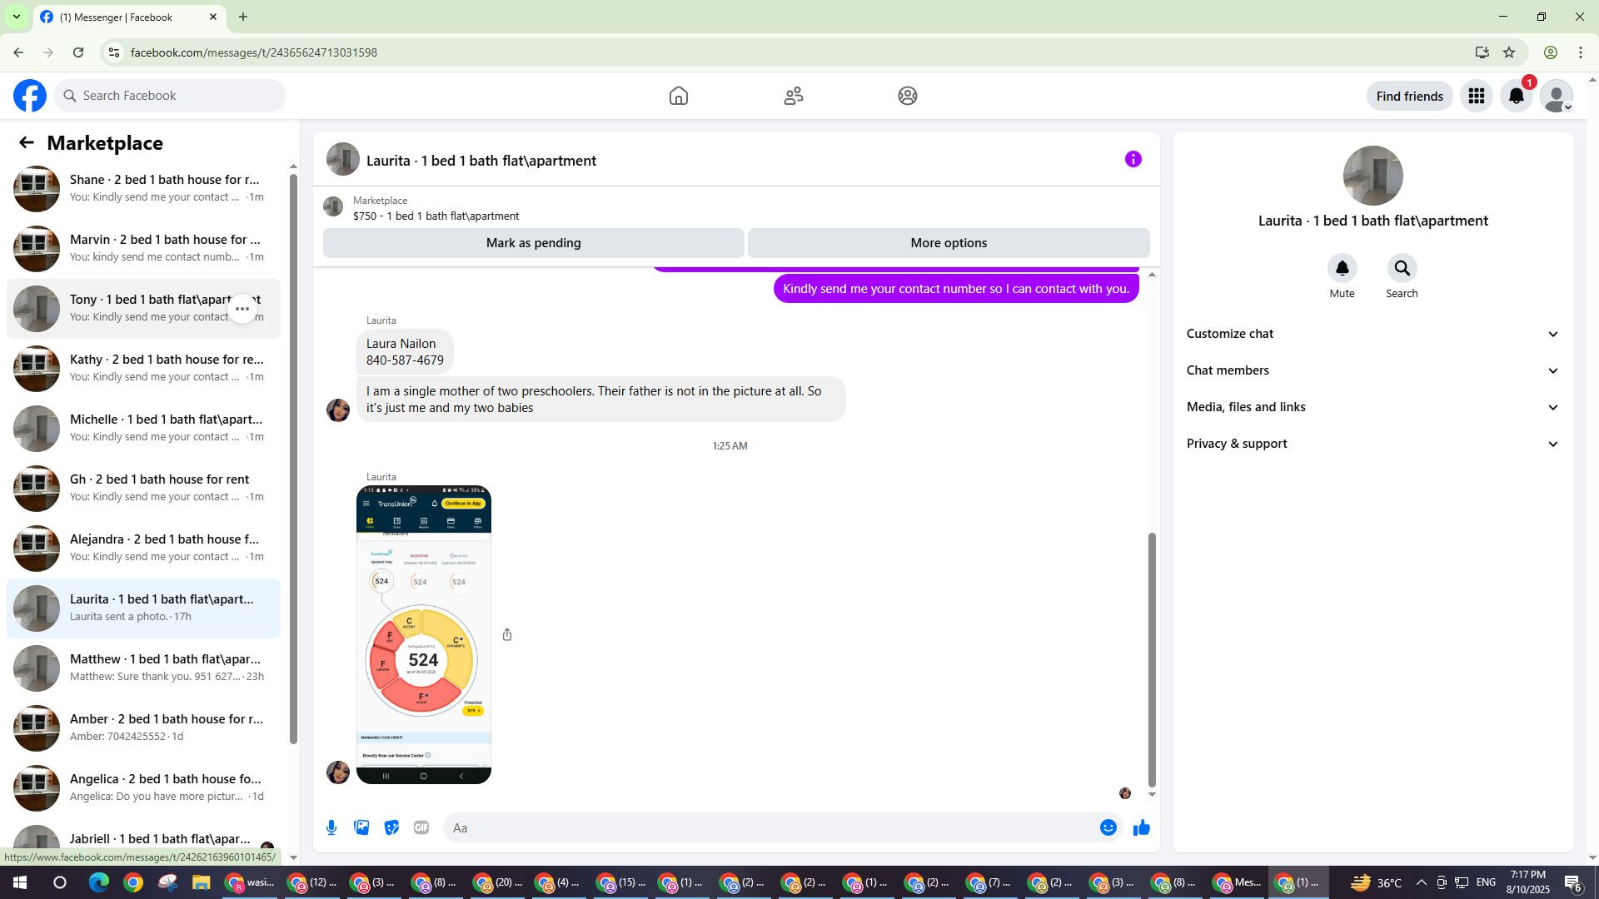Click the More options button
The width and height of the screenshot is (1599, 899).
(x=948, y=243)
